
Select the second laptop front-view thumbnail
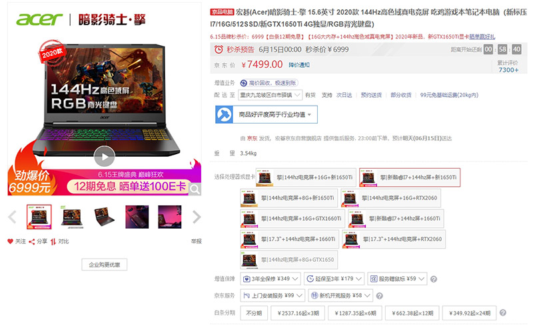pos(72,217)
